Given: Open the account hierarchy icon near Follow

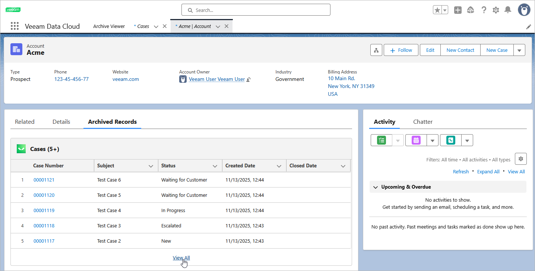Looking at the screenshot, I should tap(376, 50).
